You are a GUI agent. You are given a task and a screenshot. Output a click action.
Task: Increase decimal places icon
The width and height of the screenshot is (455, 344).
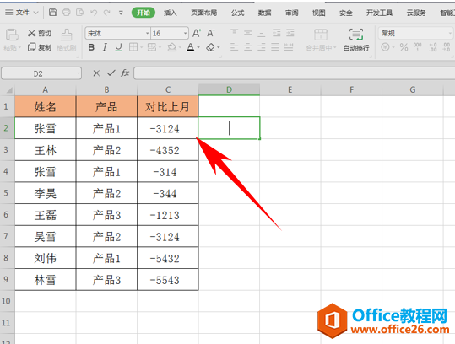(x=433, y=47)
